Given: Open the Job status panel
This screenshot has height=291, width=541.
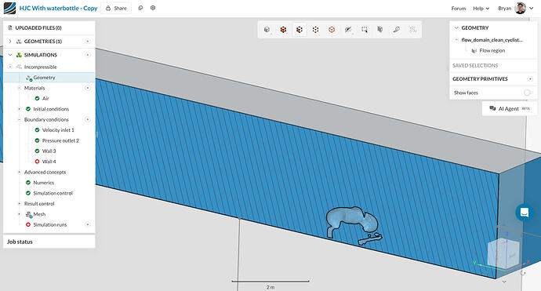Looking at the screenshot, I should (x=49, y=242).
